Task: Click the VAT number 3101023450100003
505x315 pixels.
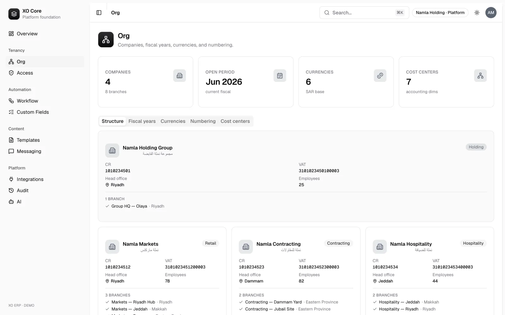Action: [319, 171]
